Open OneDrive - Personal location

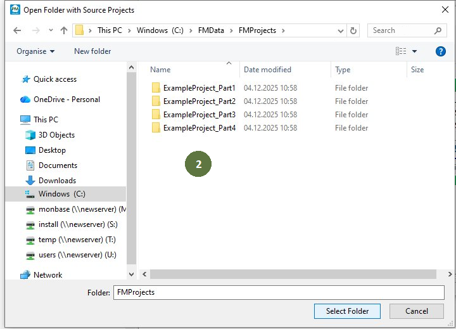click(x=66, y=100)
